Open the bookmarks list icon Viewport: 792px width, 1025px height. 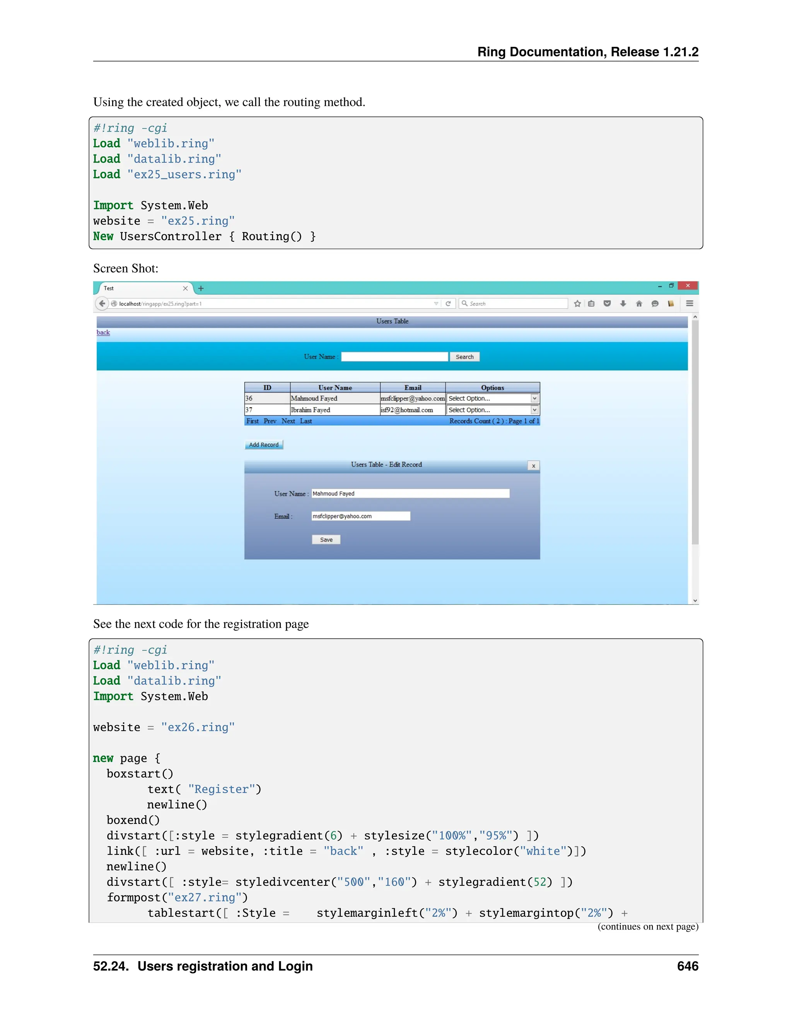point(591,304)
